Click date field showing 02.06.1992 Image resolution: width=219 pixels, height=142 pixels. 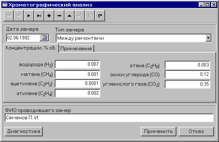coord(23,38)
